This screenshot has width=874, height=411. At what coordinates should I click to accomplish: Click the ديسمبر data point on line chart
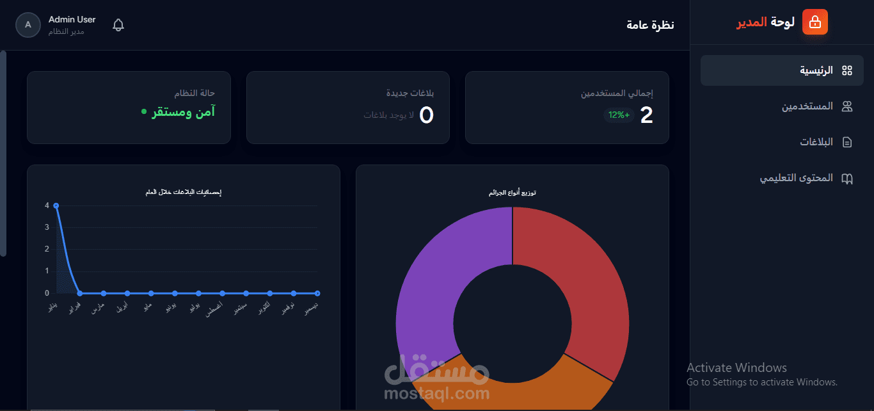(x=317, y=293)
